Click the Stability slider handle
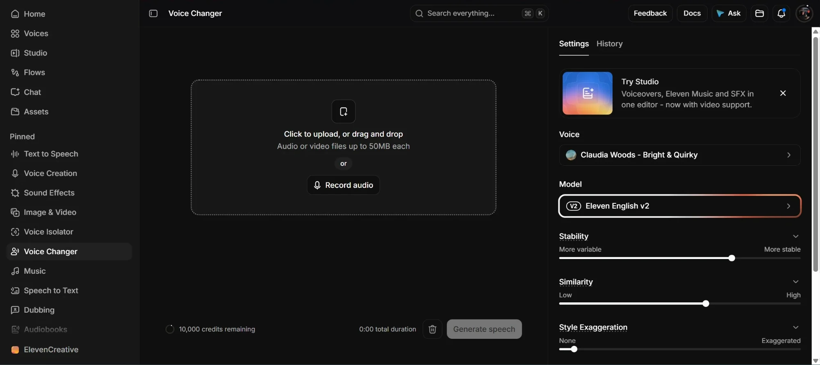The width and height of the screenshot is (820, 365). [732, 258]
